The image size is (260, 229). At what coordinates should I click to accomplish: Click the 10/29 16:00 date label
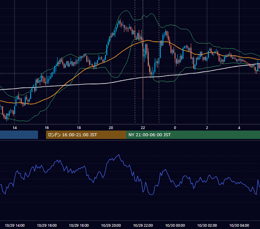47,225
